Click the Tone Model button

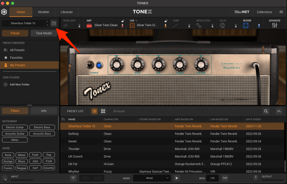point(44,33)
